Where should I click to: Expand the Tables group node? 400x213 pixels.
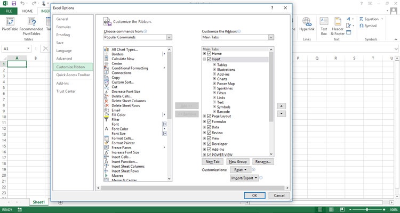214,65
